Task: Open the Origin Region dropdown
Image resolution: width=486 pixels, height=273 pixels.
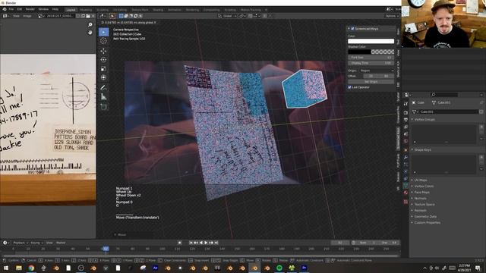Action: click(x=377, y=71)
